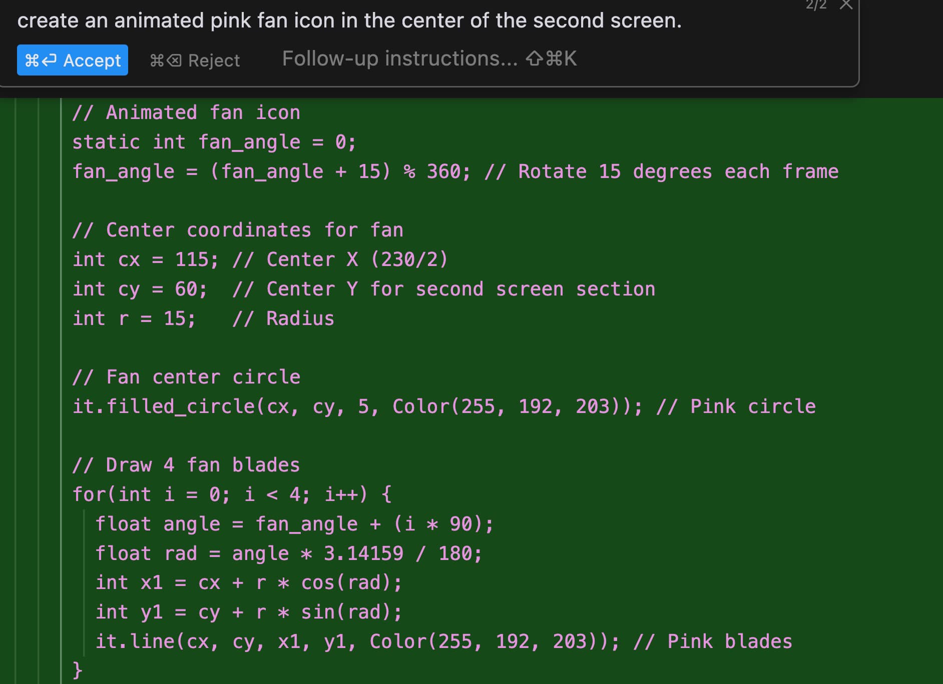The width and height of the screenshot is (943, 684).
Task: Click the 'int cx = 115;' declaration
Action: point(145,259)
